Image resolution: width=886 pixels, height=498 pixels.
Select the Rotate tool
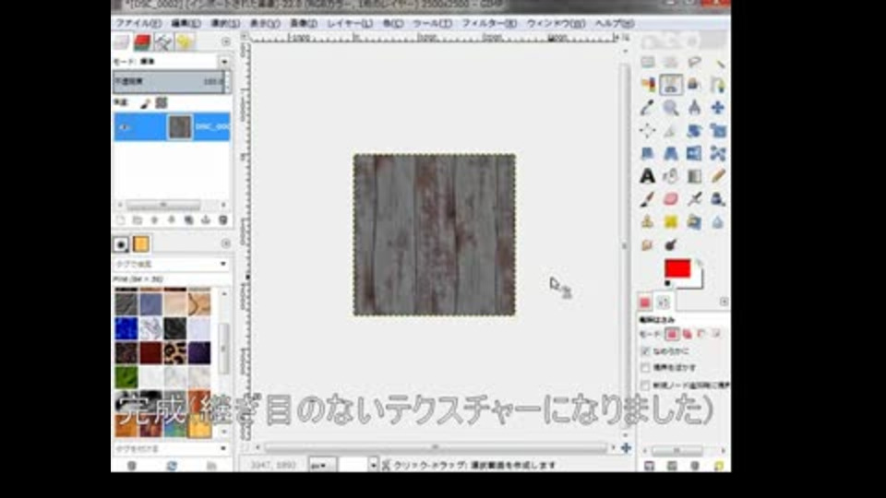pyautogui.click(x=694, y=130)
